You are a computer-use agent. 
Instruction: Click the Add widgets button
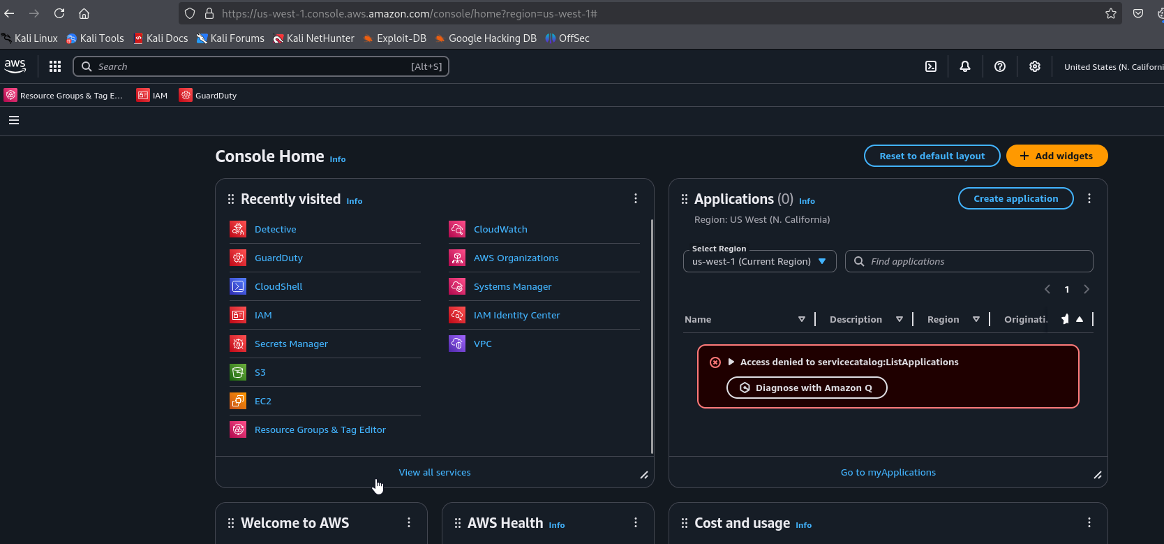[1057, 156]
